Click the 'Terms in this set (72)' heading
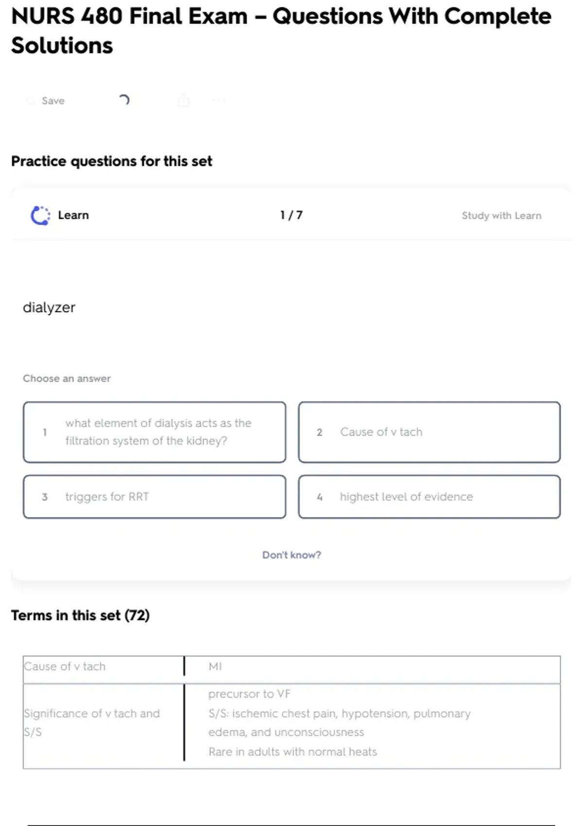 [x=80, y=616]
